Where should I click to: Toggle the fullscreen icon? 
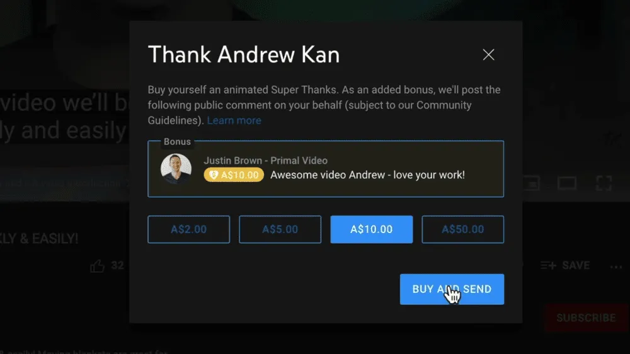coord(604,183)
